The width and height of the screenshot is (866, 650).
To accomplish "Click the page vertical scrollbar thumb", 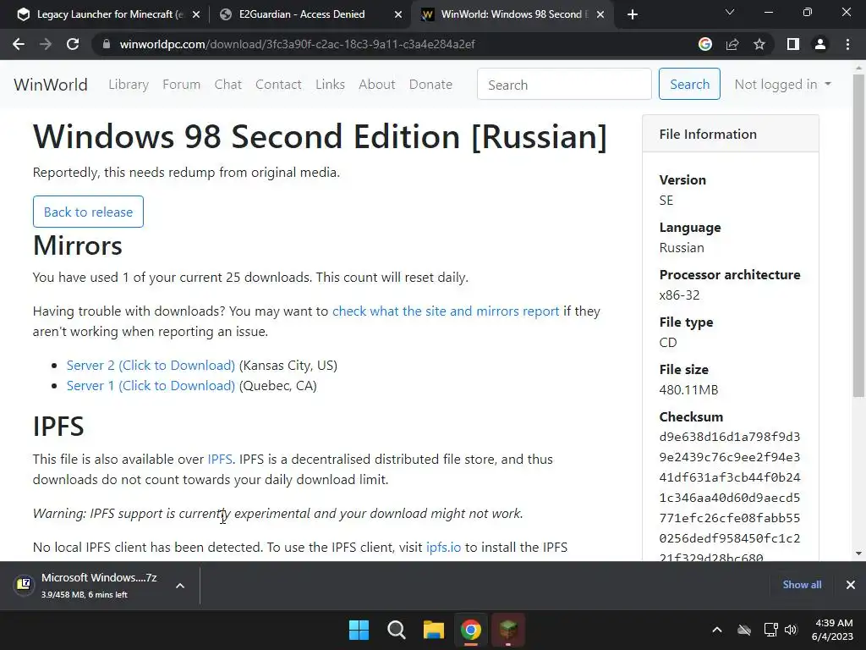I will pyautogui.click(x=858, y=235).
